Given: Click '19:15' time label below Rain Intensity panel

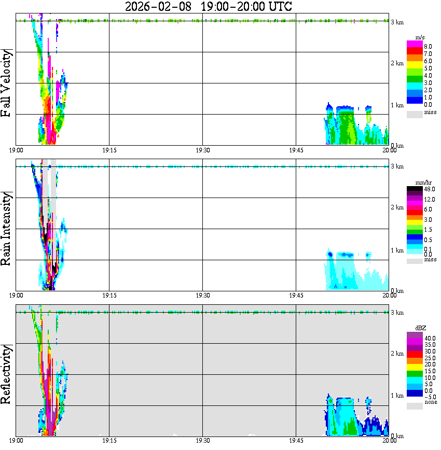Looking at the screenshot, I should (x=109, y=296).
